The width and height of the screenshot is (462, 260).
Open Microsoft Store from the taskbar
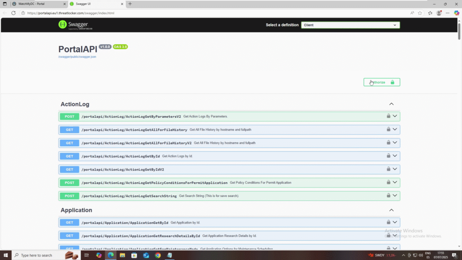(x=134, y=255)
